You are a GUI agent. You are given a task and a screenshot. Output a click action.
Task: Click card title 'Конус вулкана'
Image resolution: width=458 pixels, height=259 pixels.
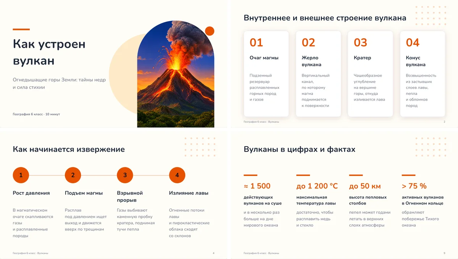click(416, 61)
